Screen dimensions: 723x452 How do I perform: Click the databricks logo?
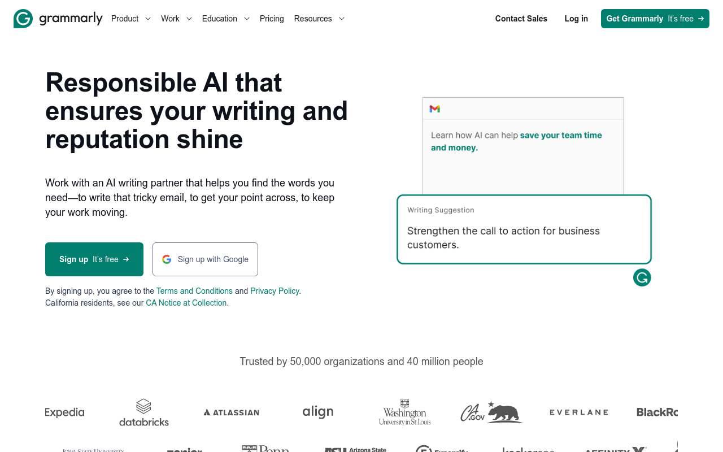click(x=144, y=412)
